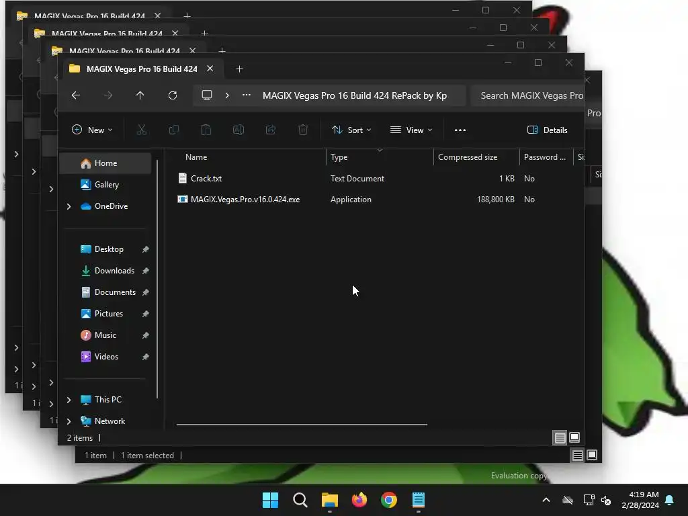
Task: Click the forward navigation arrow
Action: coord(108,95)
